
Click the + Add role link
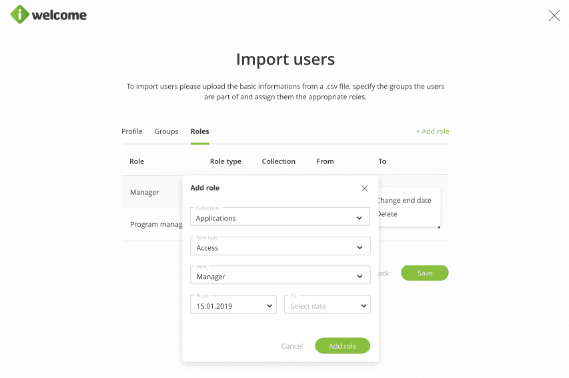[x=432, y=131]
